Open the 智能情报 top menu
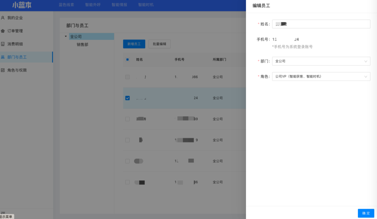Screen dimensions: 377x219 119,5
